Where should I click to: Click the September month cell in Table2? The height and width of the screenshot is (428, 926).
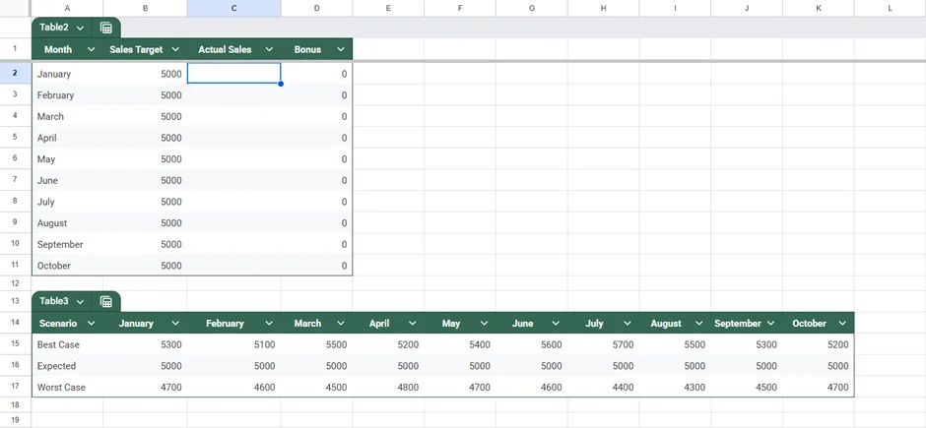tap(67, 244)
